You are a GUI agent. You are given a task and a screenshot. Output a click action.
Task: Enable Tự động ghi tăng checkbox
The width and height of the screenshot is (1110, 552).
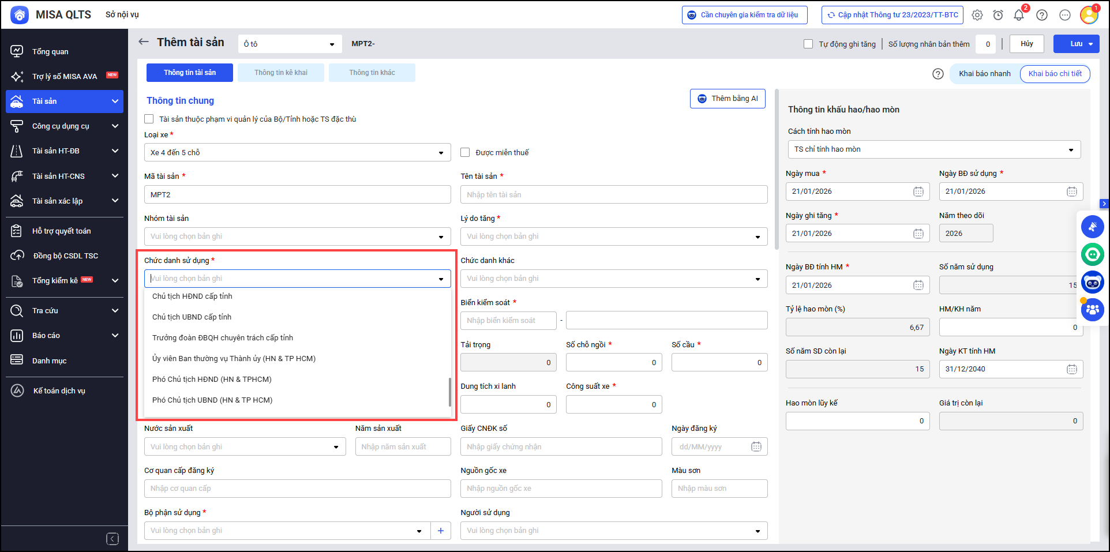tap(808, 44)
